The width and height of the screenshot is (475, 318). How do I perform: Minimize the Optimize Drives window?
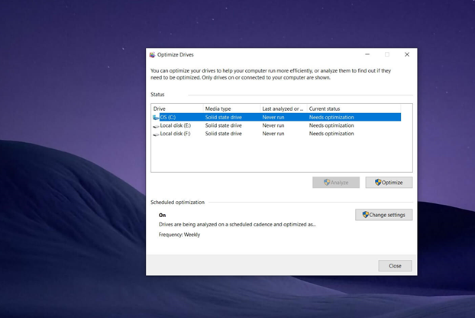[x=367, y=54]
